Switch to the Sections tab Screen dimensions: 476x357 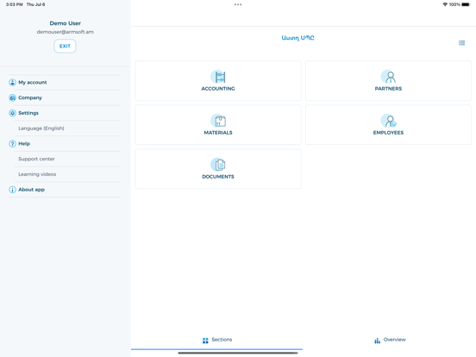[216, 340]
